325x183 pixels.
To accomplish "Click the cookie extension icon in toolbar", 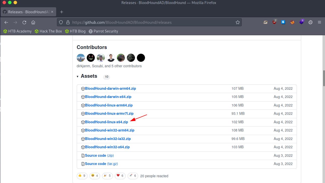I will [x=310, y=22].
